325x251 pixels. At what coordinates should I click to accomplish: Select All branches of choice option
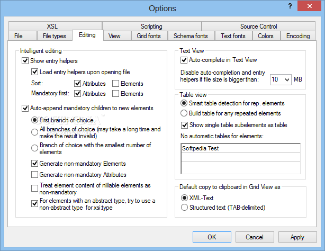point(34,132)
